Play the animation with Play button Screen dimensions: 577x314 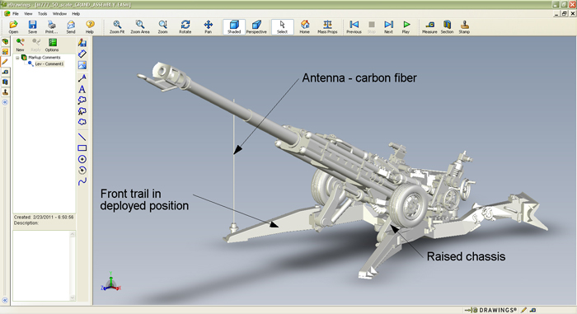pyautogui.click(x=406, y=27)
